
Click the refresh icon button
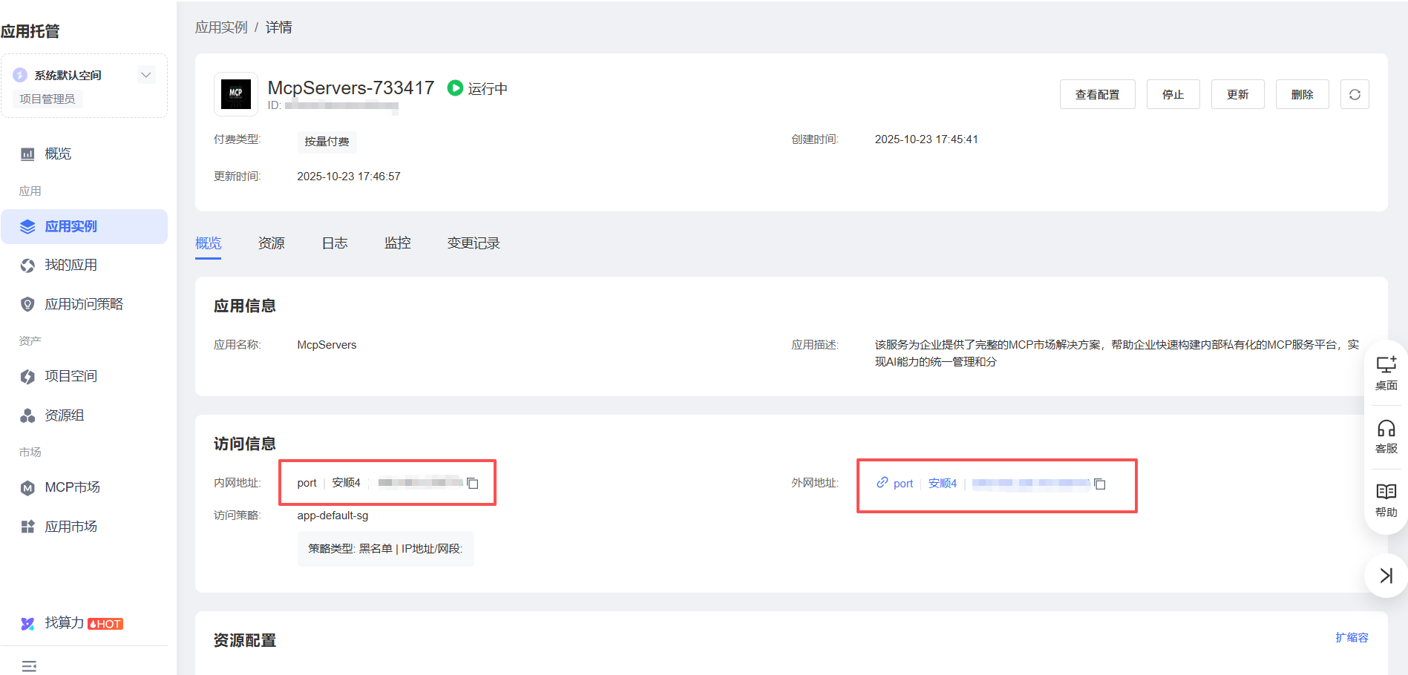pos(1355,94)
